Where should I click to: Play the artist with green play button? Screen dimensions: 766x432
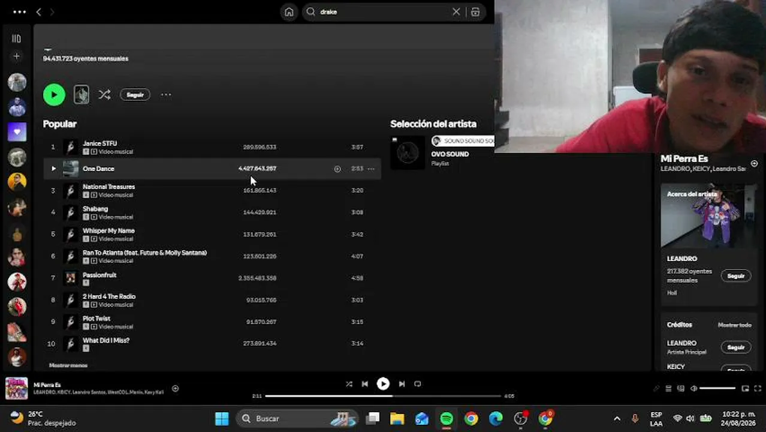tap(54, 95)
